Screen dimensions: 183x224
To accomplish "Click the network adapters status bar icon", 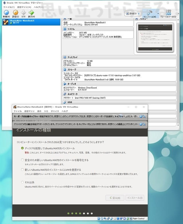I will (108, 219).
